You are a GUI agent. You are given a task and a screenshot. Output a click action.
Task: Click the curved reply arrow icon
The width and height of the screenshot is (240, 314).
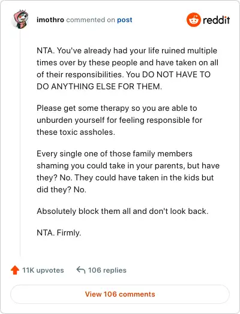pos(81,270)
